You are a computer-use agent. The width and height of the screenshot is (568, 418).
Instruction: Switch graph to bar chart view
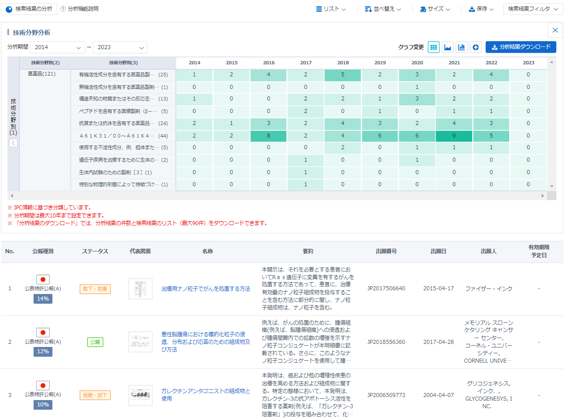point(462,47)
